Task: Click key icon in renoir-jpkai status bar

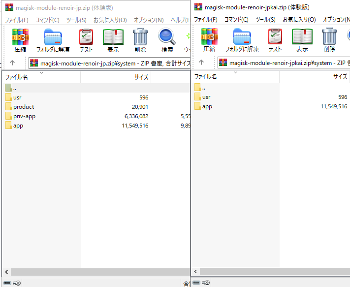Action: pos(206,283)
